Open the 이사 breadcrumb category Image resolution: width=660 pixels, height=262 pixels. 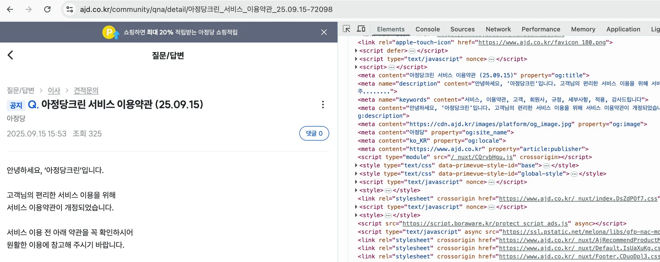click(x=54, y=91)
